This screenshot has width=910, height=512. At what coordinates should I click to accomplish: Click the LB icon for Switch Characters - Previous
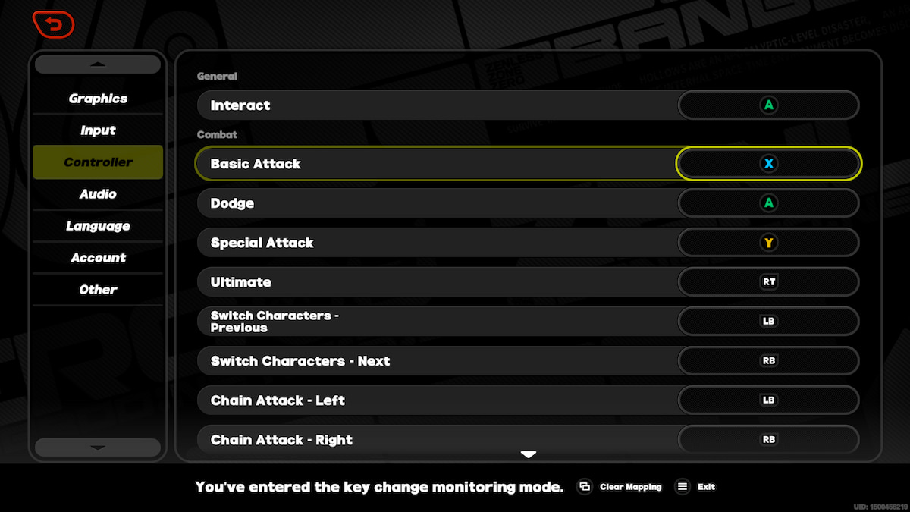tap(768, 322)
